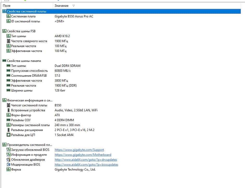Click the Физическая информация group icon
Viewport: 245px width, 188px height.
coord(4,100)
